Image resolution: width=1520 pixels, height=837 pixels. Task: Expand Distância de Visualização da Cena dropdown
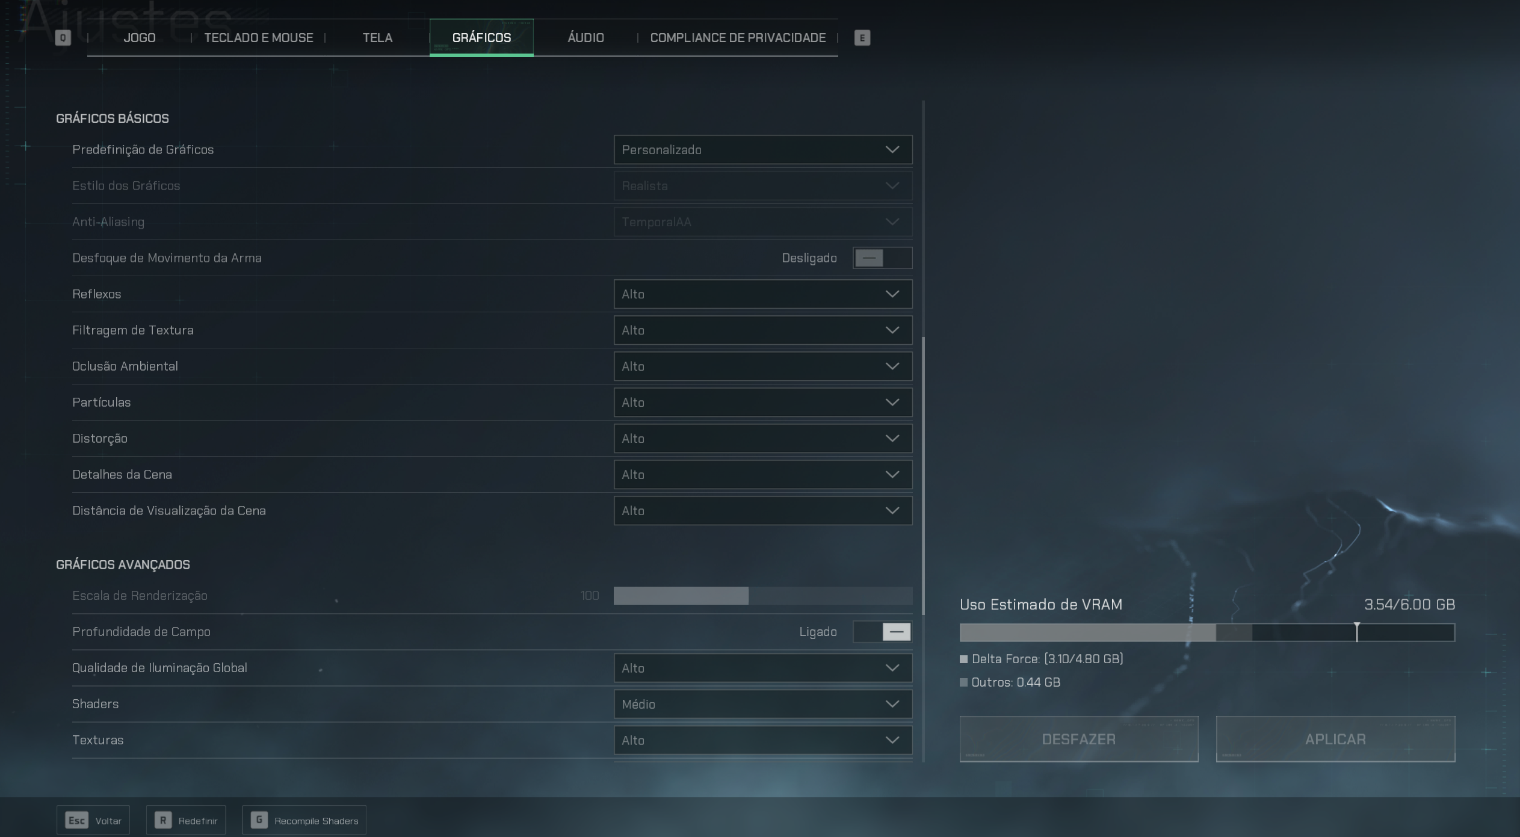coord(762,511)
